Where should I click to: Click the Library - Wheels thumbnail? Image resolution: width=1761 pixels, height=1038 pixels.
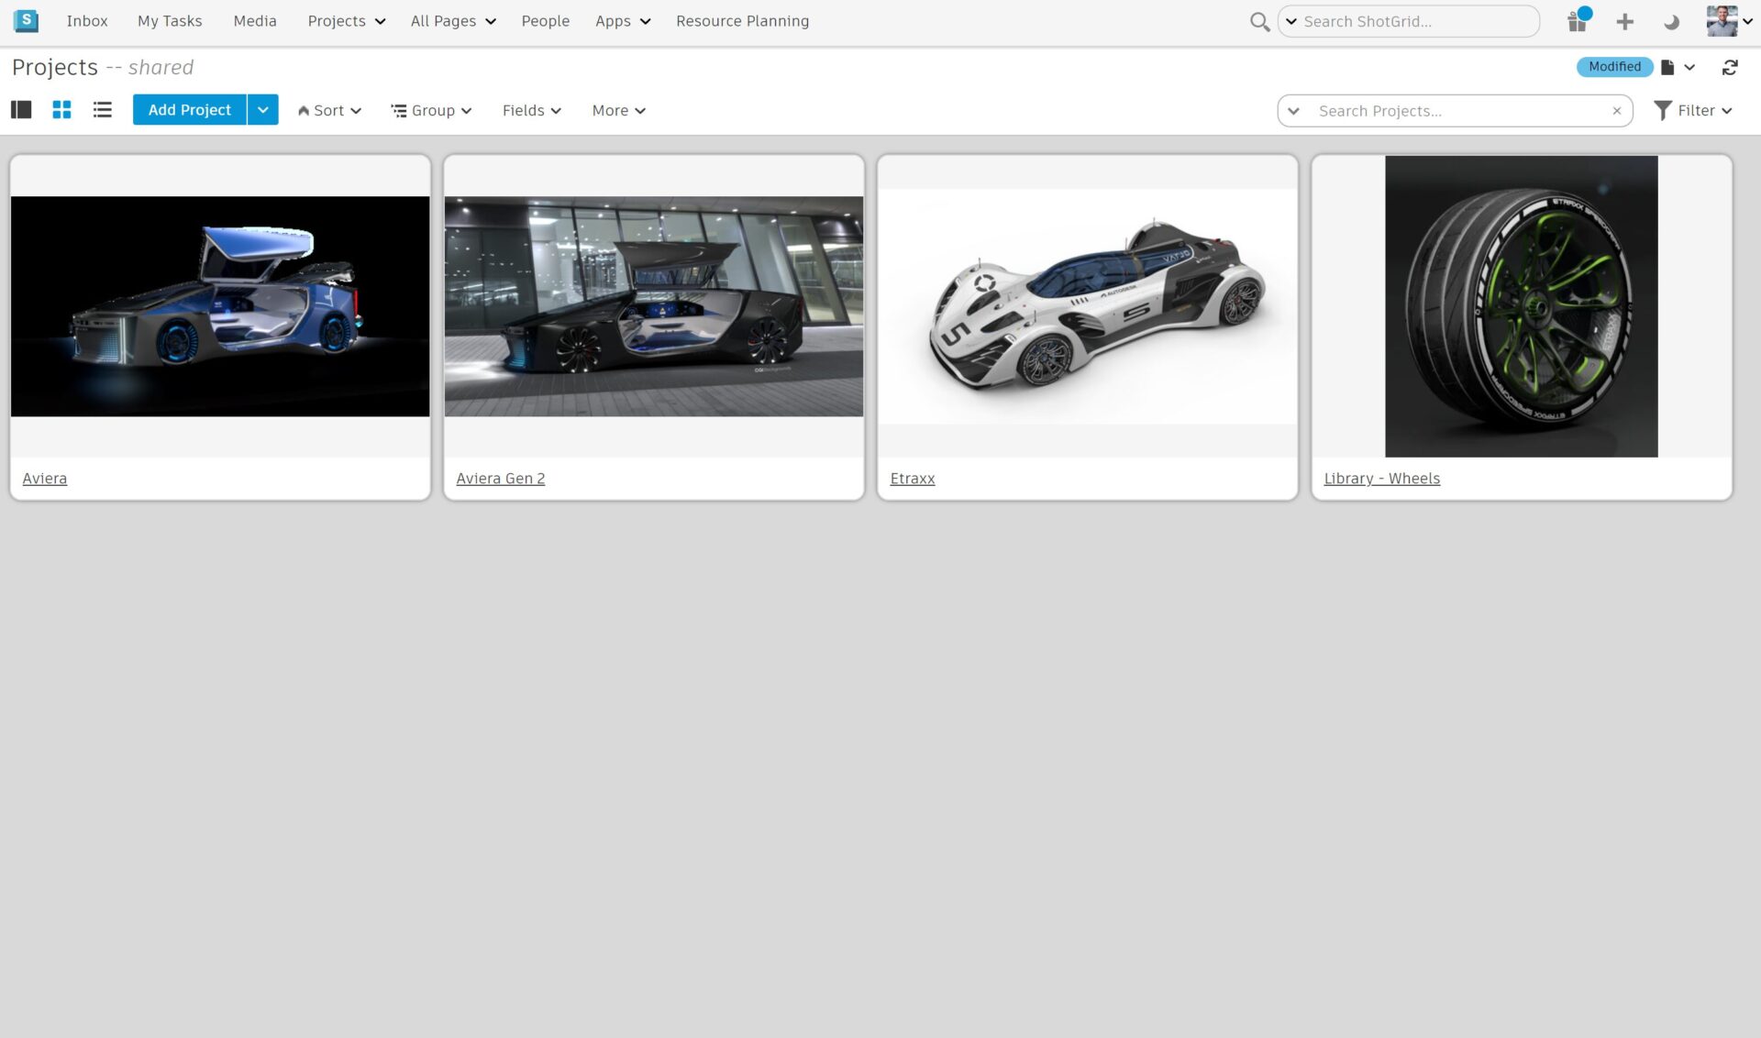1521,306
